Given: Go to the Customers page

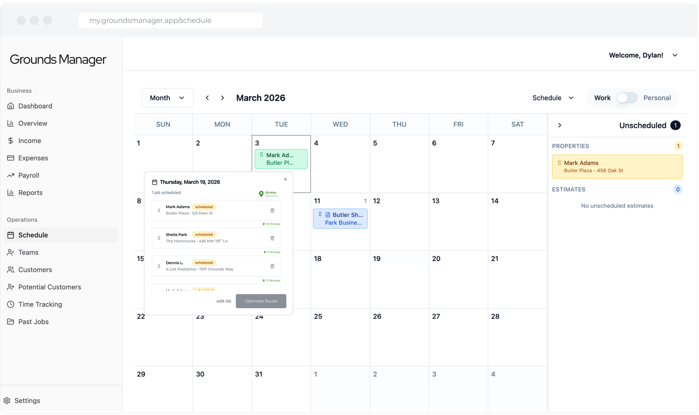Looking at the screenshot, I should 35,270.
